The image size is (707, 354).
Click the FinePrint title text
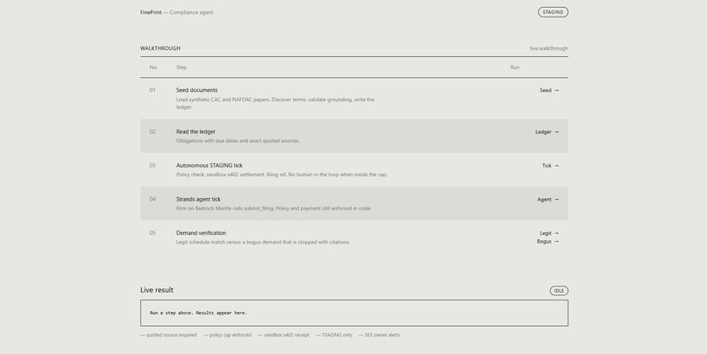[x=151, y=12]
